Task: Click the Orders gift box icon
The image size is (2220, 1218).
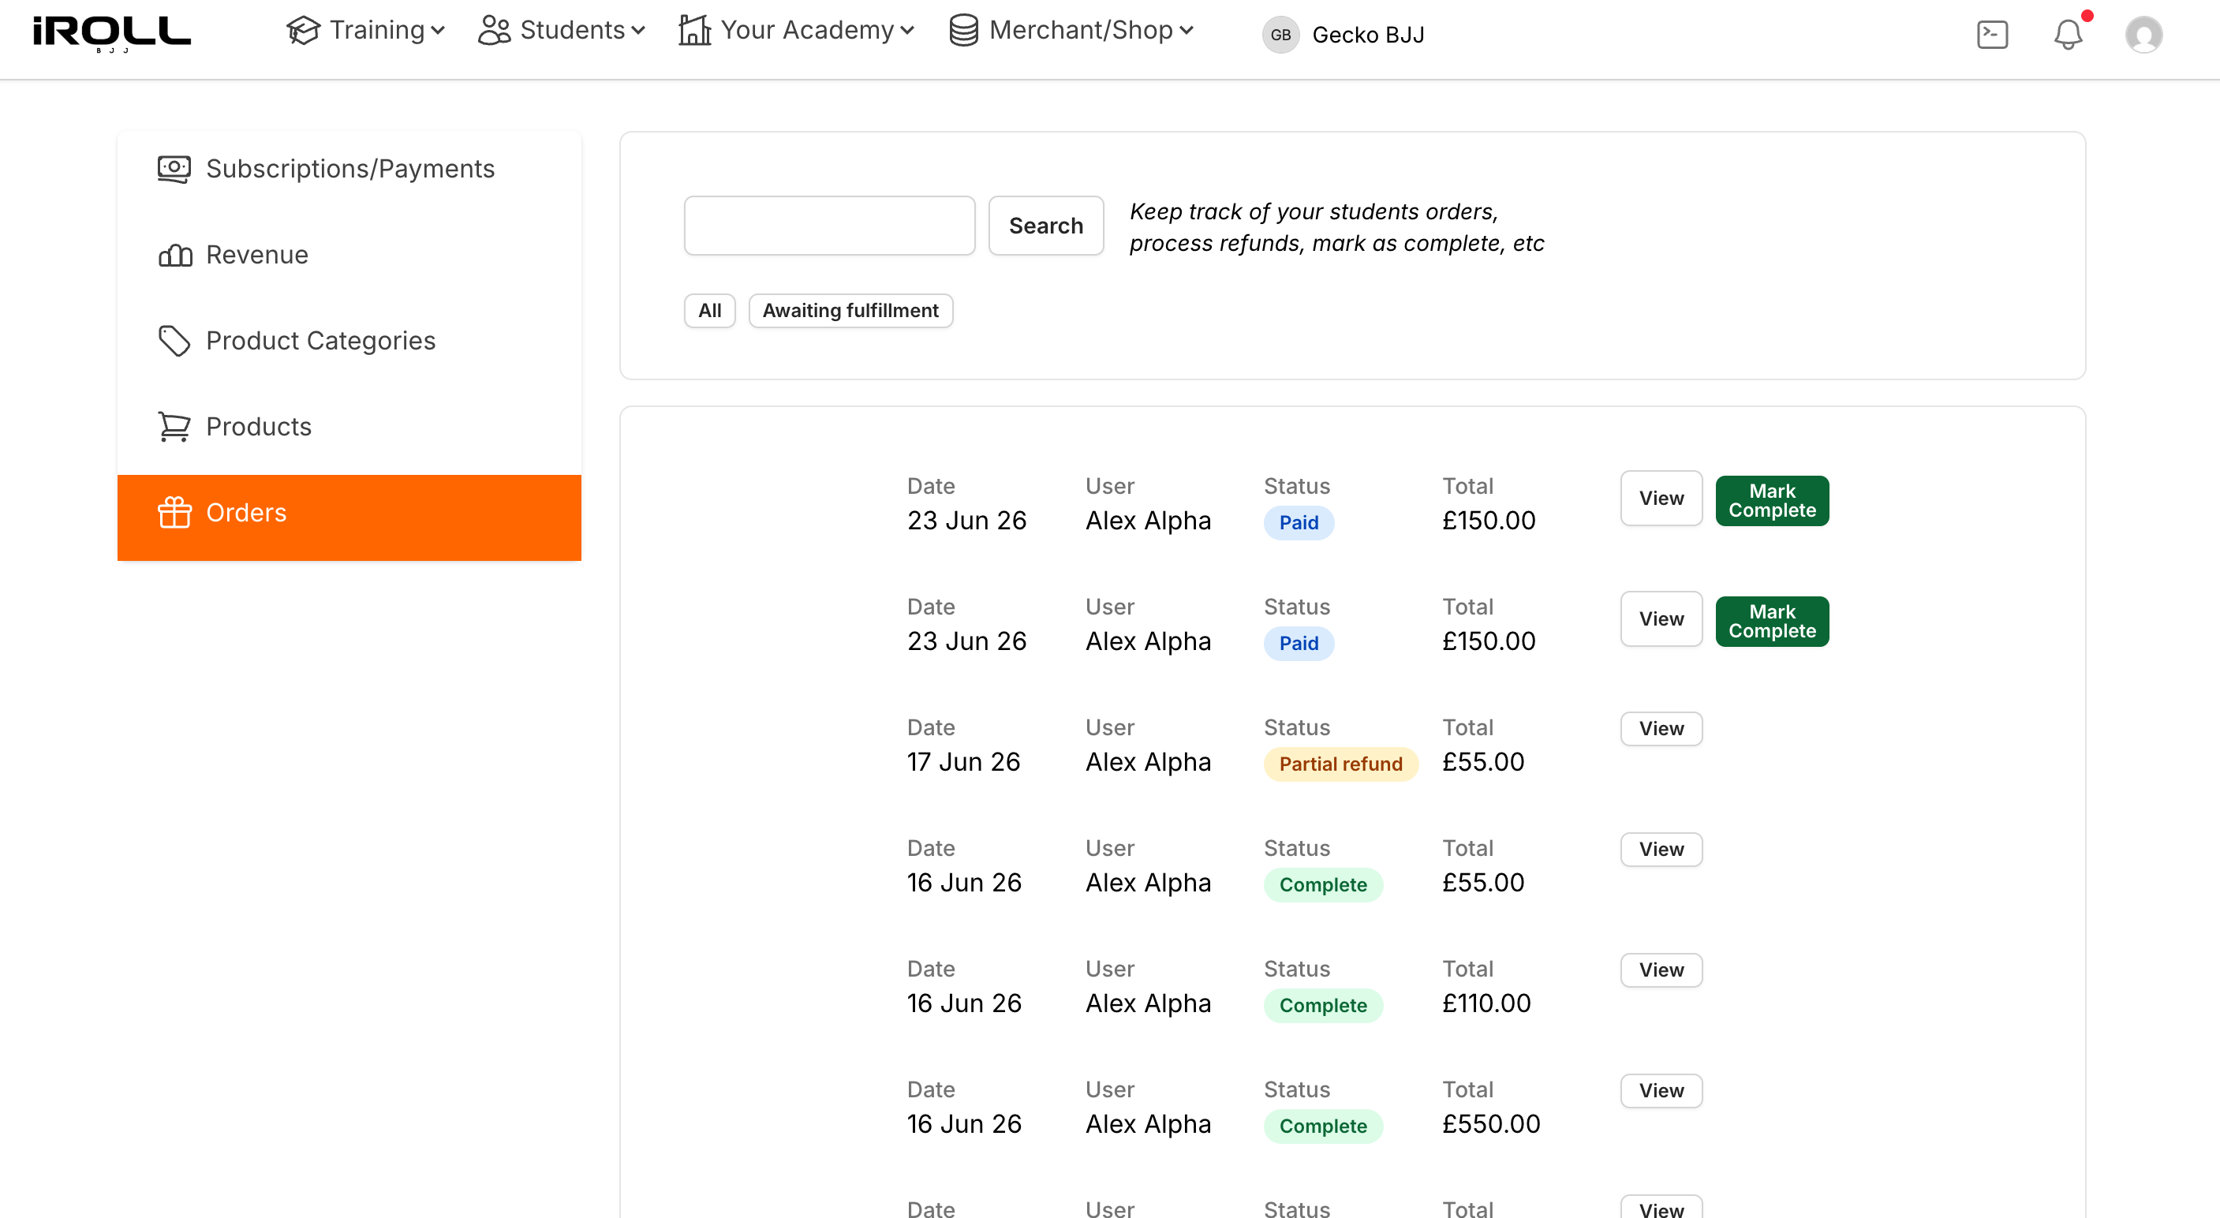Action: coord(174,512)
